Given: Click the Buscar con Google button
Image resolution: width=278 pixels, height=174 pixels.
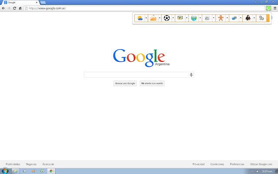Looking at the screenshot, I should pos(125,83).
